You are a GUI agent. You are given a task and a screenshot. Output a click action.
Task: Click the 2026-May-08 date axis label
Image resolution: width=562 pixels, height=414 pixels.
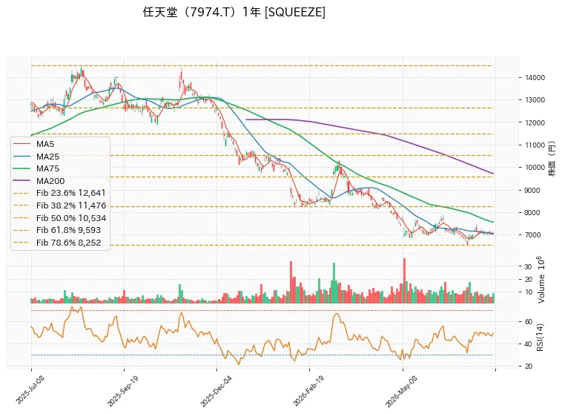pyautogui.click(x=401, y=392)
